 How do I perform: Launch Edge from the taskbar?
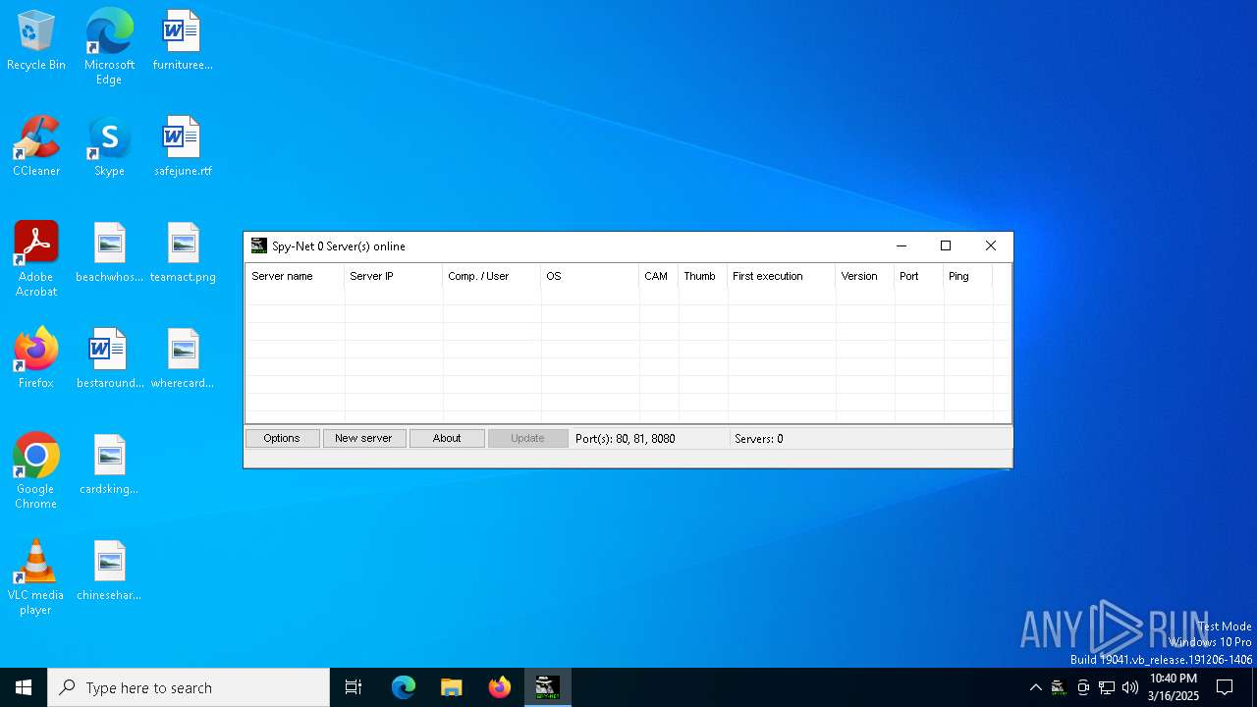[404, 687]
